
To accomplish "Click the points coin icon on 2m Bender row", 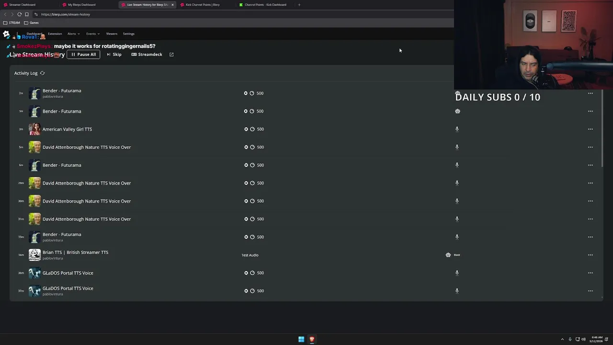I will pyautogui.click(x=252, y=93).
